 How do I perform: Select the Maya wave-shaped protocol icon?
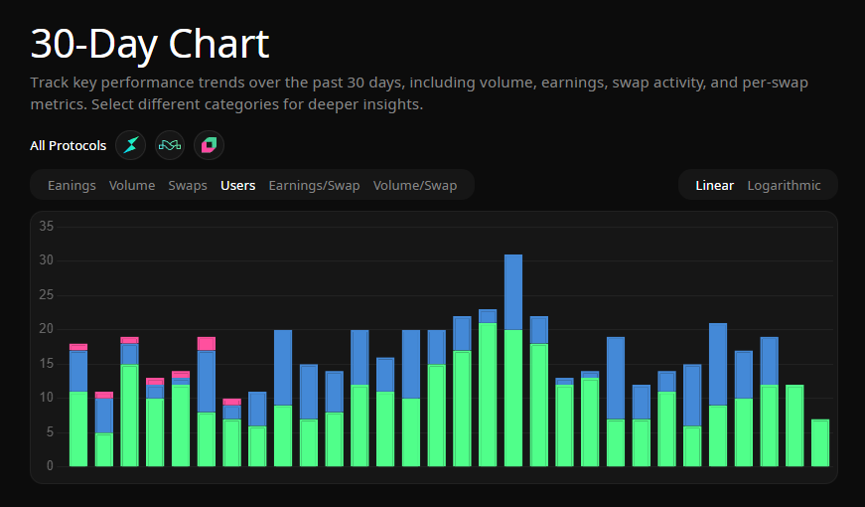pyautogui.click(x=170, y=146)
